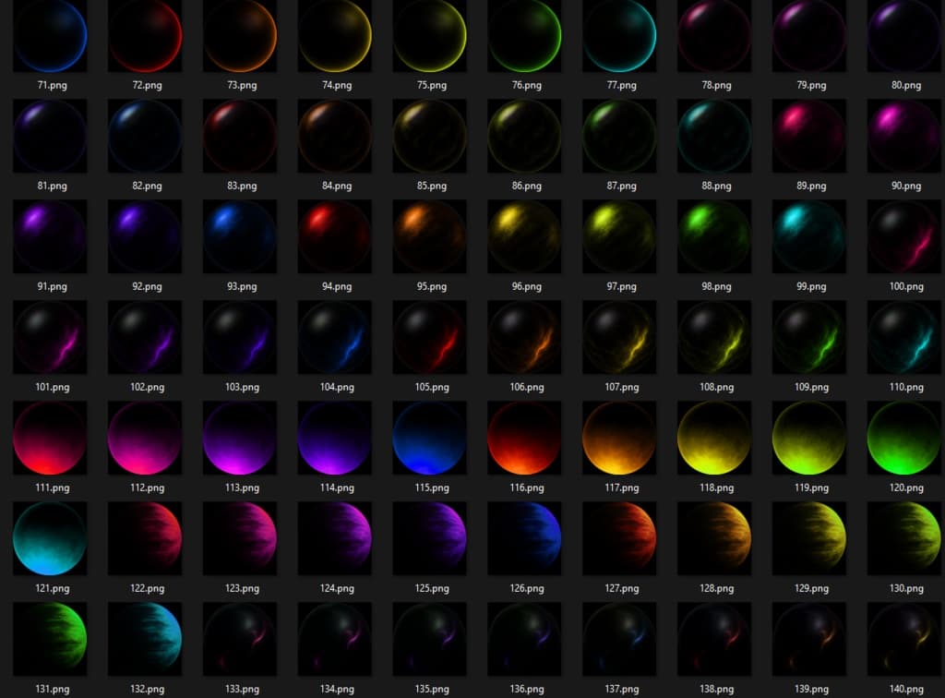The width and height of the screenshot is (945, 698).
Task: Open magenta orb thumbnail 90.png
Action: [904, 137]
